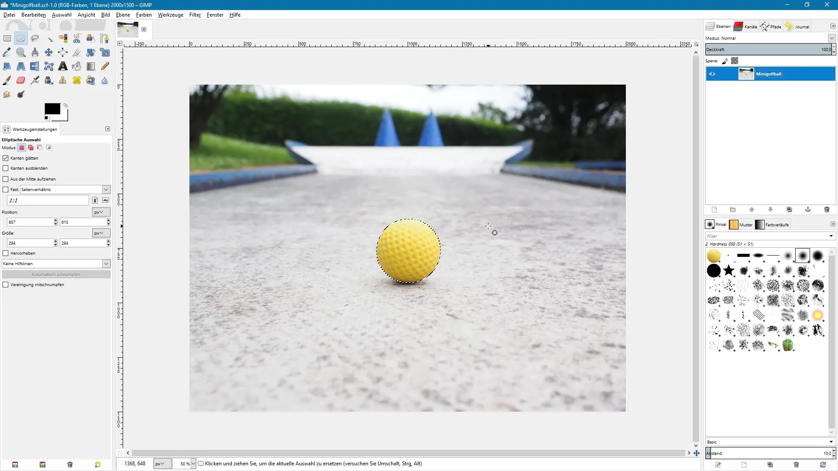Viewport: 838px width, 471px height.
Task: Open the brush Filter dropdown arrow
Action: [x=831, y=236]
